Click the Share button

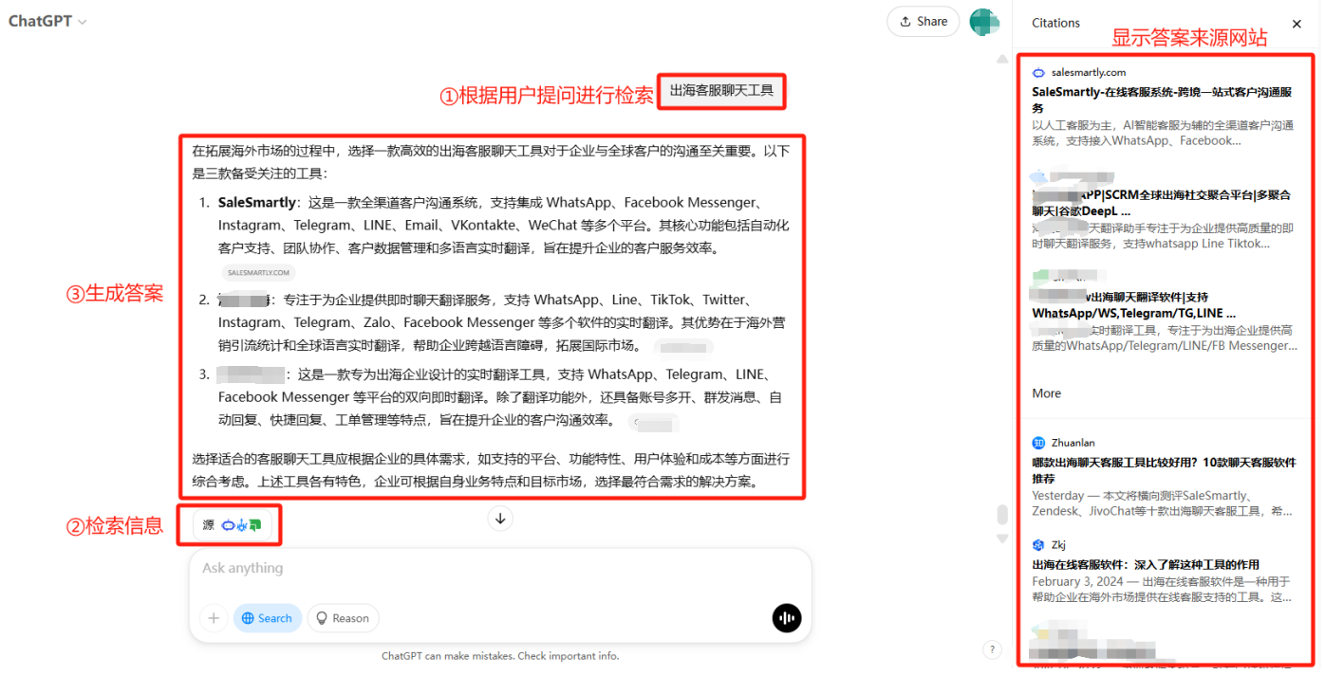923,22
